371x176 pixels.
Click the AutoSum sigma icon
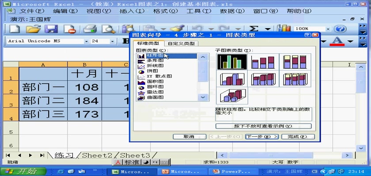tap(254, 29)
